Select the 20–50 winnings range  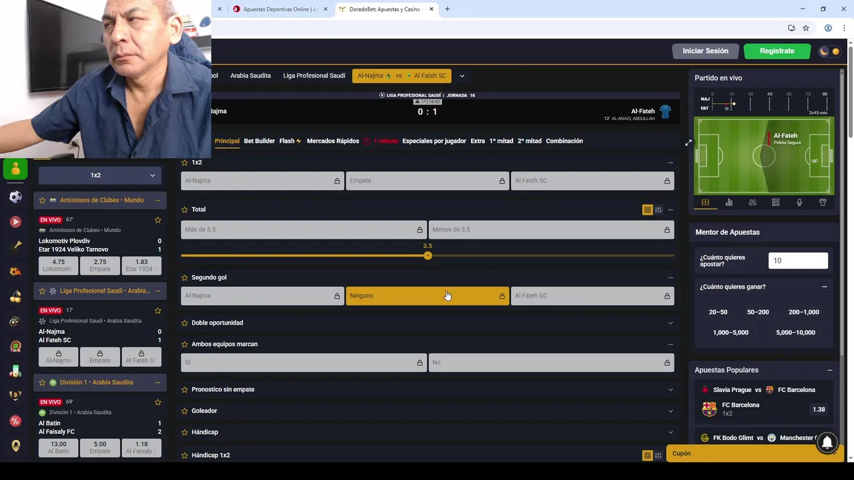pyautogui.click(x=718, y=312)
